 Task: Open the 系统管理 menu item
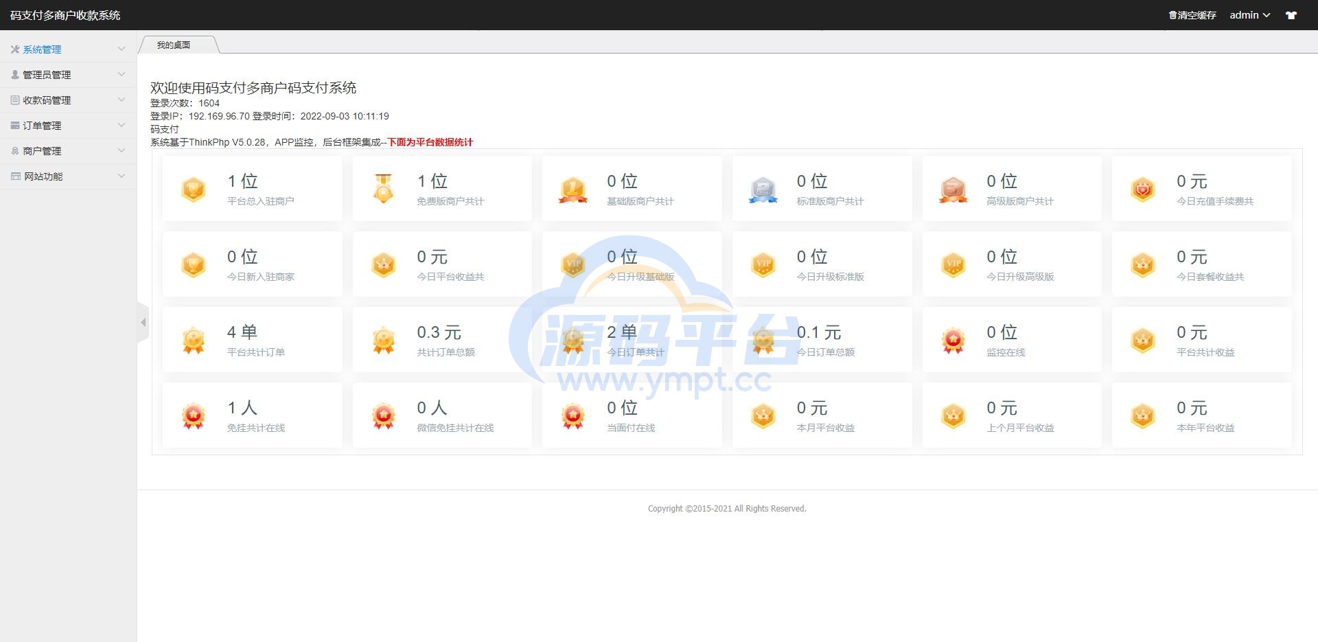click(69, 49)
